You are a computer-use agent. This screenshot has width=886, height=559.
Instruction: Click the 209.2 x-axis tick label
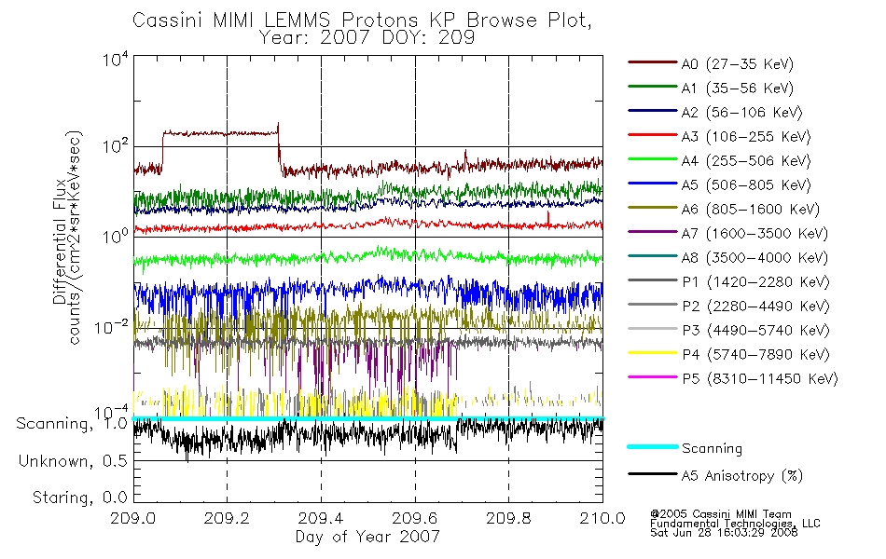click(x=228, y=518)
